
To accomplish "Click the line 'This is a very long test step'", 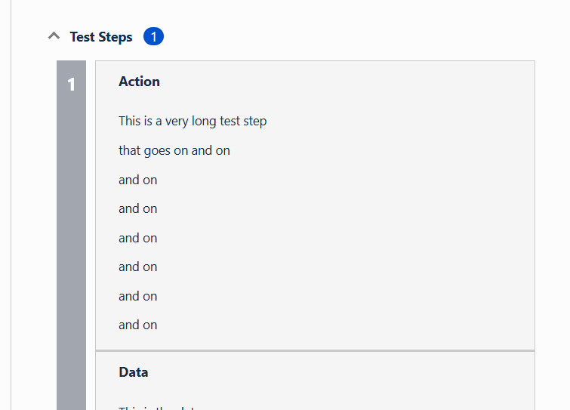I will tap(193, 121).
